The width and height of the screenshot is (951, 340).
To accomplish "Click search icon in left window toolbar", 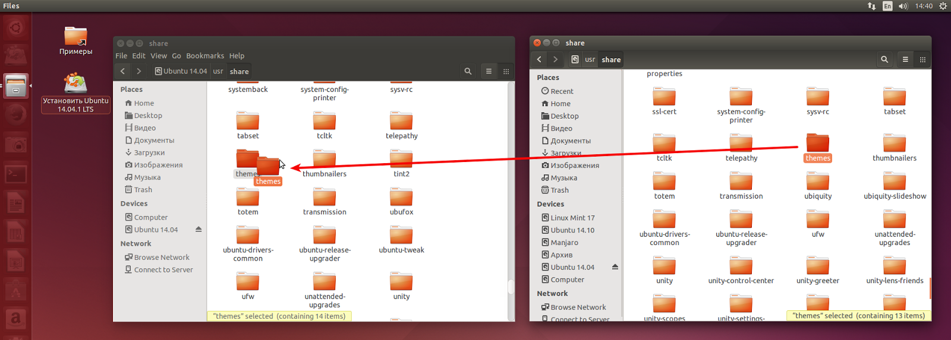I will (468, 71).
